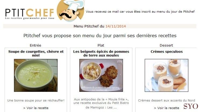The height and width of the screenshot is (112, 205).
Task: Click the title Soupe de courgettes, chèvre et miel
Action: point(36,53)
